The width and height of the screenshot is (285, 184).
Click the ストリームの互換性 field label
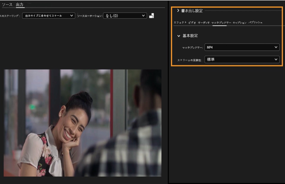click(189, 60)
